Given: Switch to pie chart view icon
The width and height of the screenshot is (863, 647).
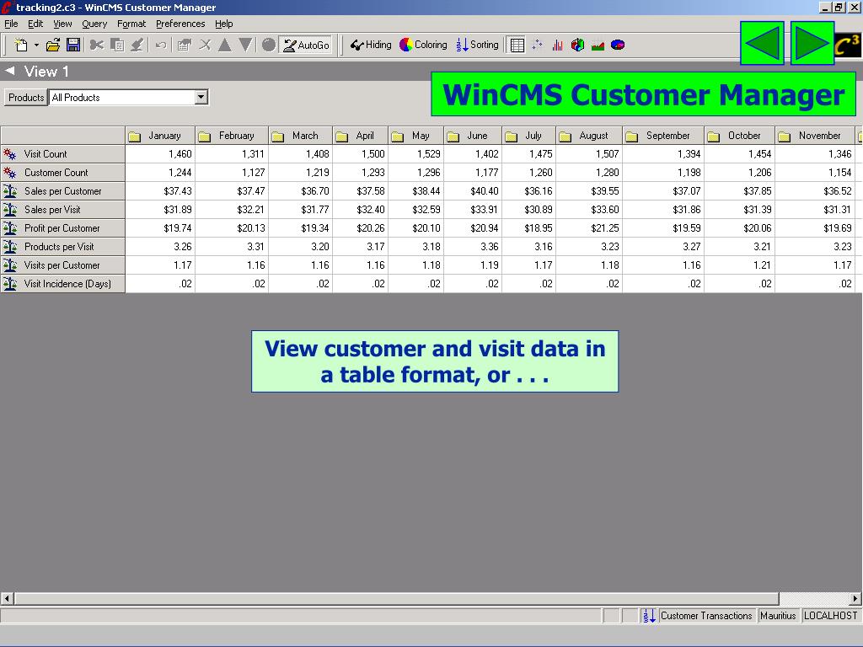Looking at the screenshot, I should [618, 45].
